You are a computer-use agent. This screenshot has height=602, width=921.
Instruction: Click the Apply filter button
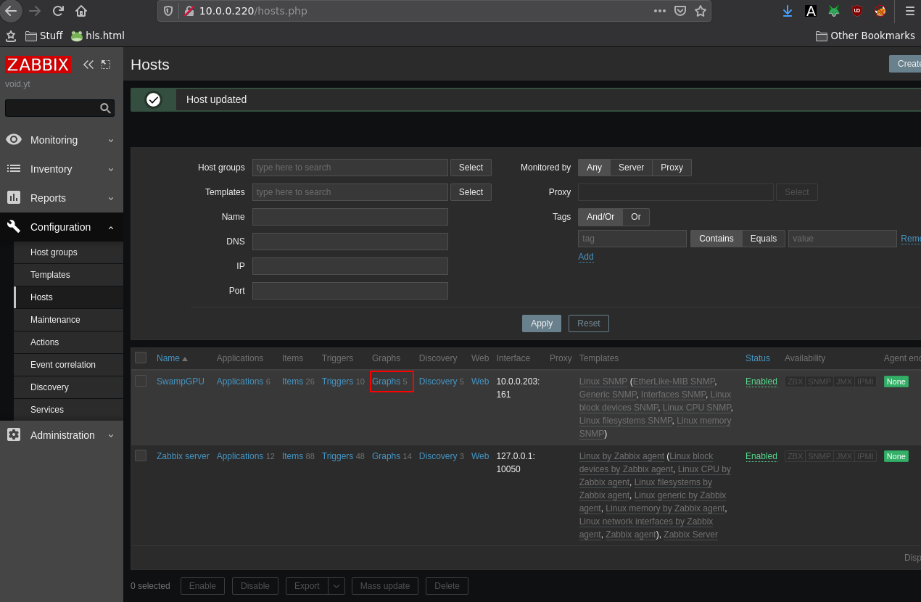542,323
